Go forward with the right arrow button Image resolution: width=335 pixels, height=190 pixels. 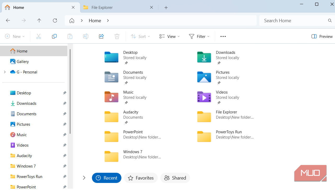pos(24,21)
